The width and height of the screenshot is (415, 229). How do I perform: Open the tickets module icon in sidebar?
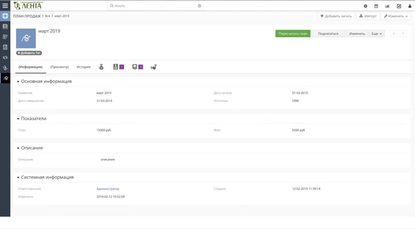tap(5, 37)
